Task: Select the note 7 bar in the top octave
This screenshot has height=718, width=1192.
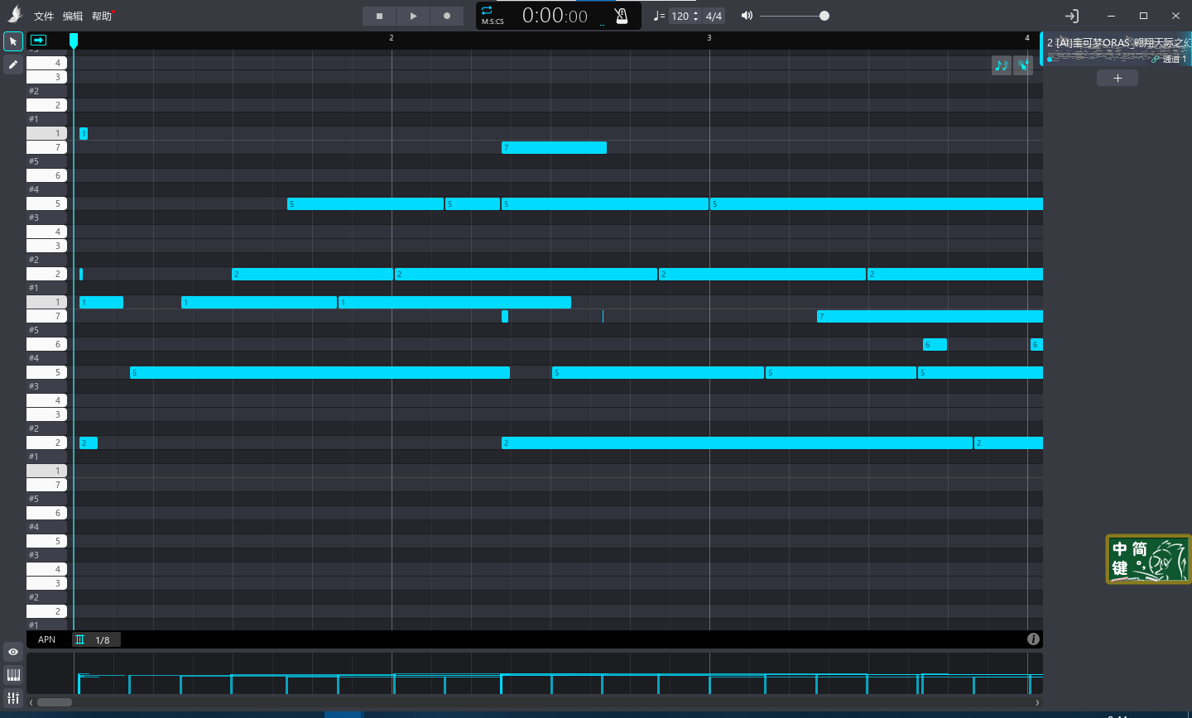Action: pos(554,147)
